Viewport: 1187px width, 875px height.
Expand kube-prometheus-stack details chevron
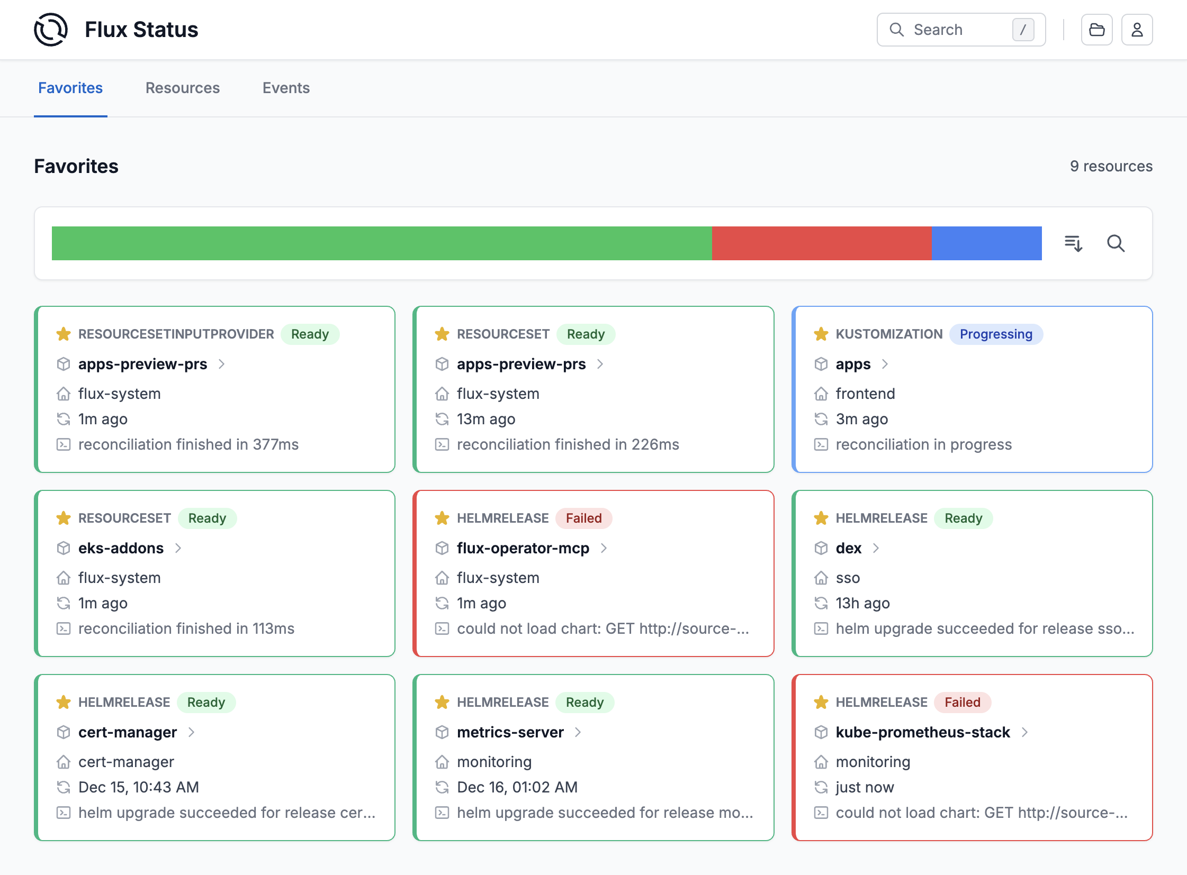coord(1024,732)
